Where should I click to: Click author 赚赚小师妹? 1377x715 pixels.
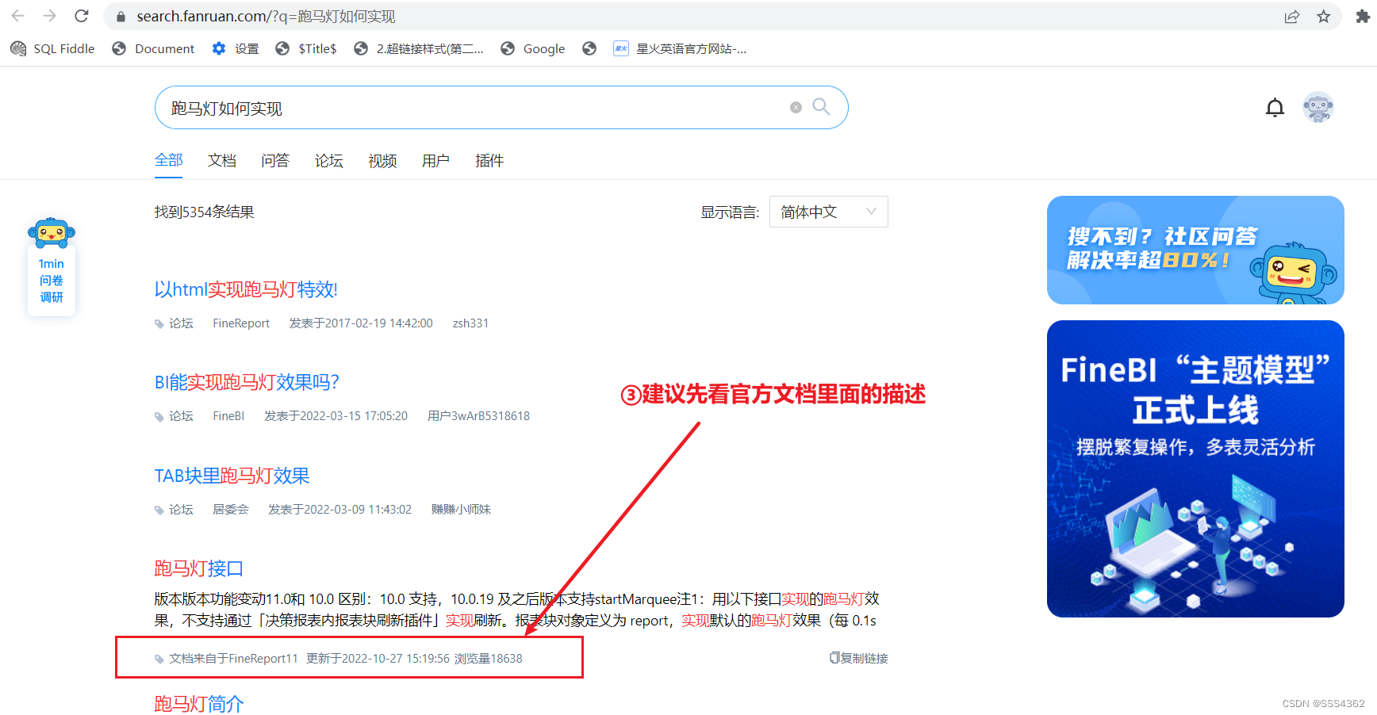(461, 510)
